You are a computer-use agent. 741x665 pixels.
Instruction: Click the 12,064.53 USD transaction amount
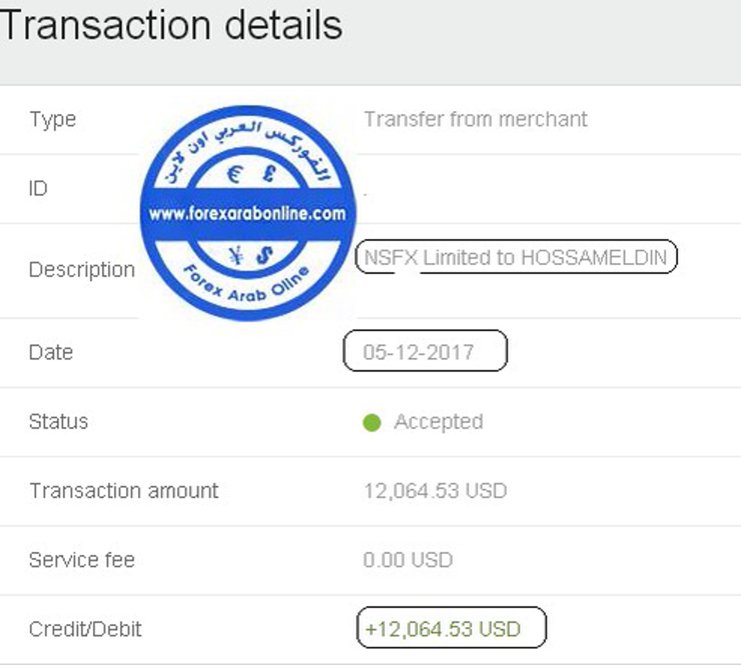(x=435, y=491)
